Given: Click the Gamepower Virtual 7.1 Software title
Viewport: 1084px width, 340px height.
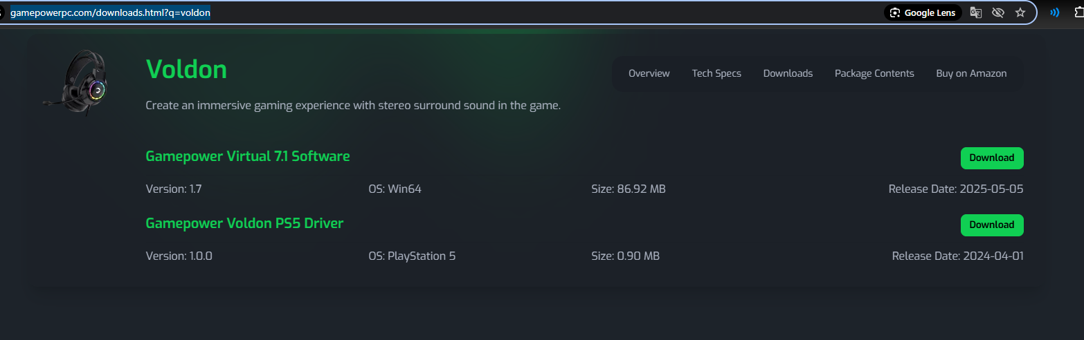Looking at the screenshot, I should point(248,156).
